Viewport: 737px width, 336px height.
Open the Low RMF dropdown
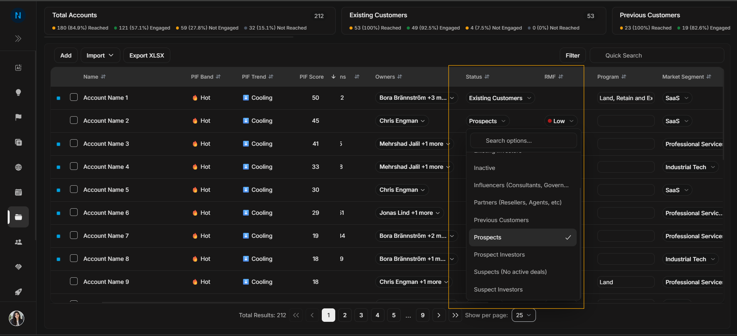pyautogui.click(x=561, y=121)
